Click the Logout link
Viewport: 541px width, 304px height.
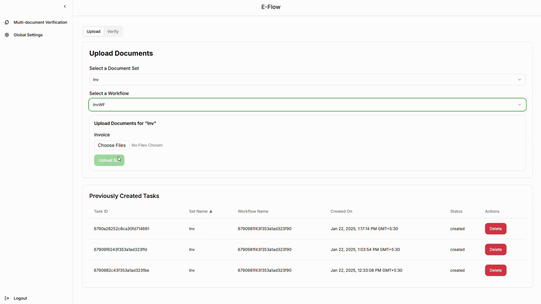coord(20,298)
